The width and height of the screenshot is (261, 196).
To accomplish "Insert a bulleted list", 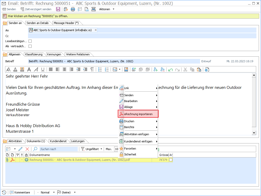I will pos(100,69).
